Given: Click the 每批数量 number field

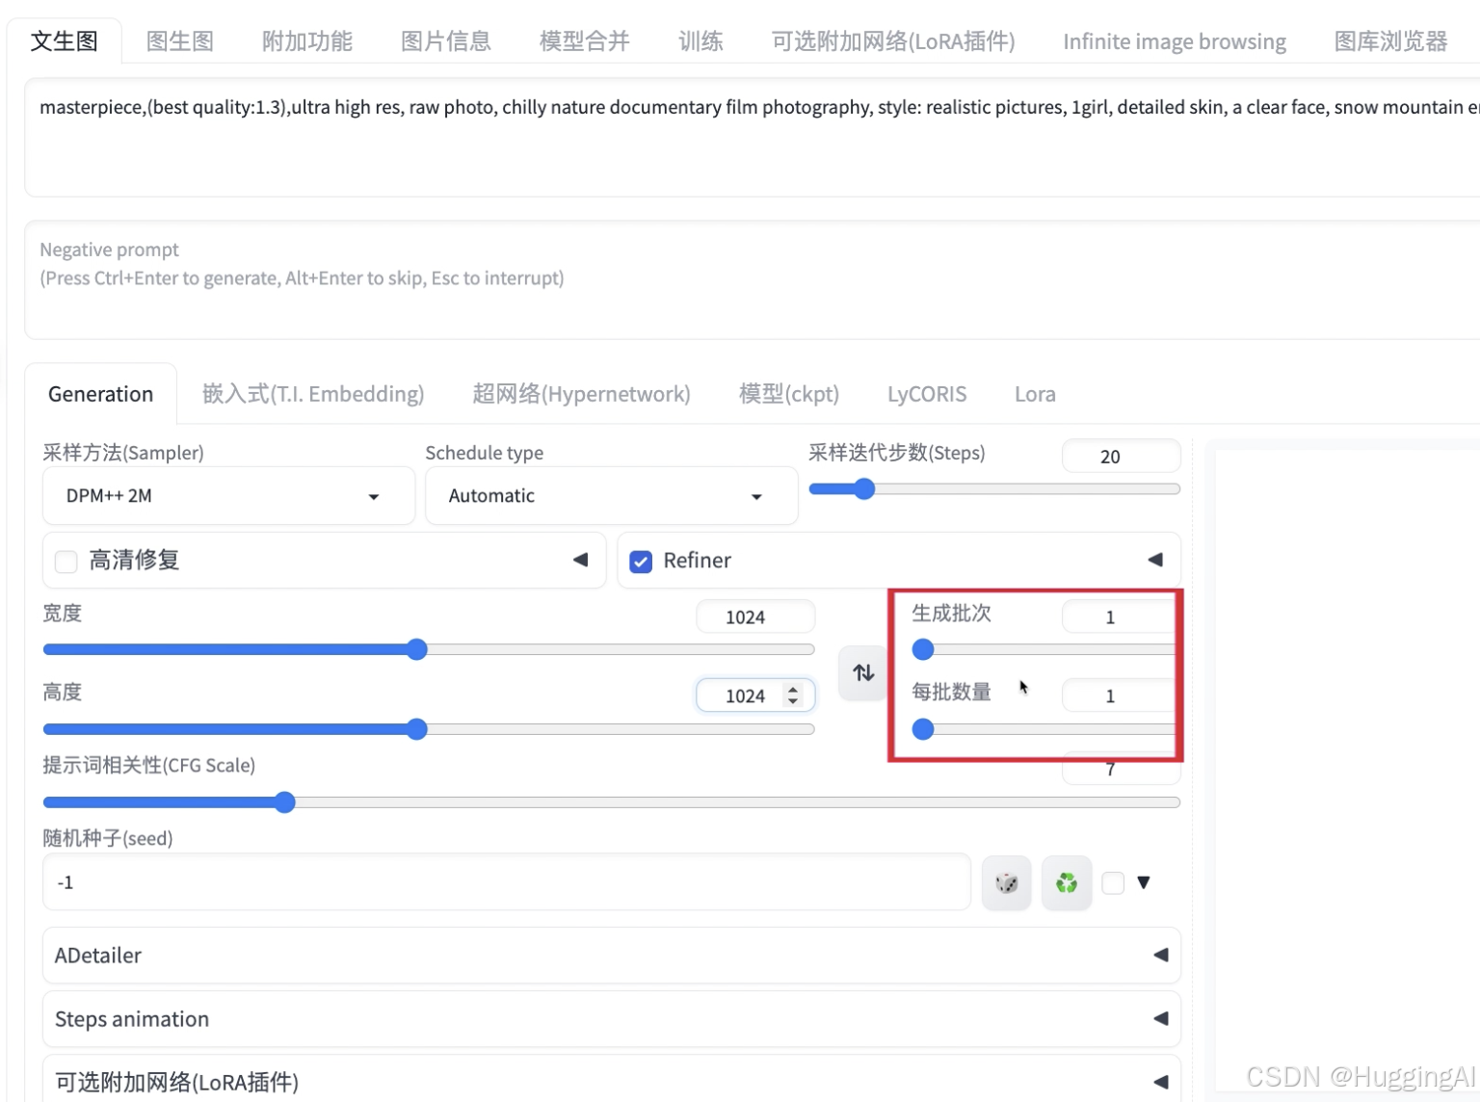Looking at the screenshot, I should click(x=1120, y=695).
